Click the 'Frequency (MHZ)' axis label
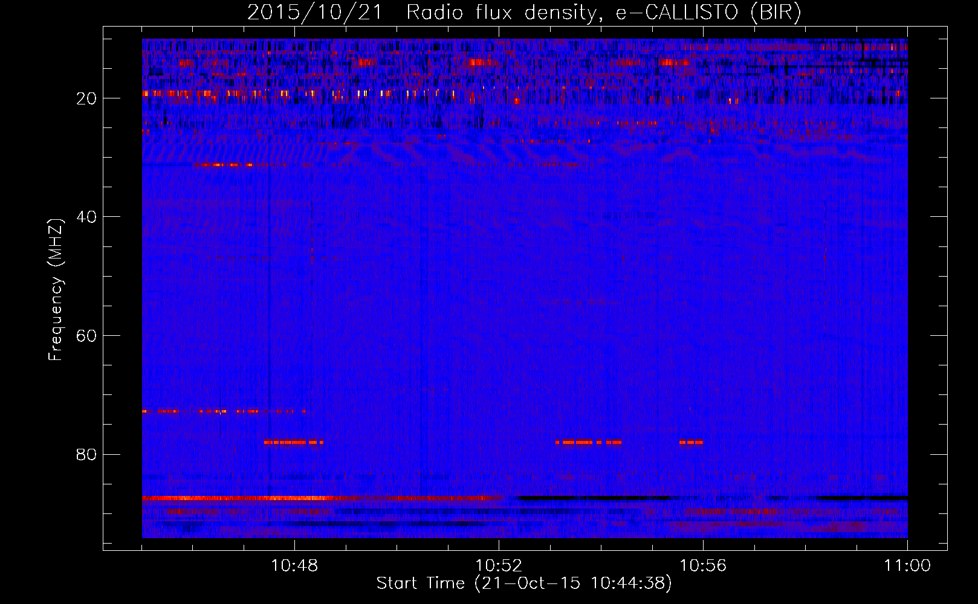 (56, 290)
